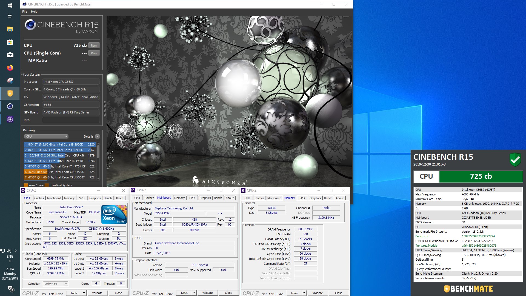Click Close button in Mainboard CPU-Z window

[x=228, y=293]
